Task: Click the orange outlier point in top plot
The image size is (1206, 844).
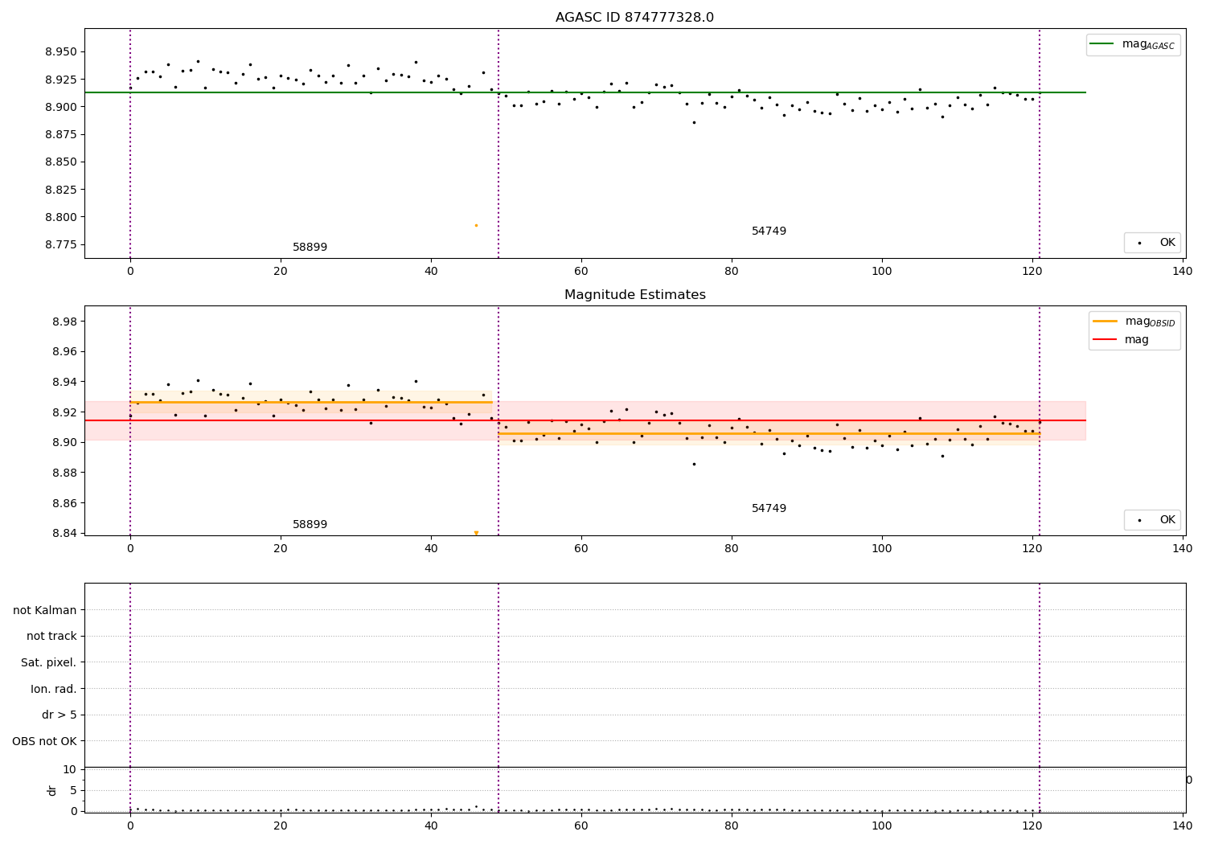Action: pyautogui.click(x=476, y=225)
